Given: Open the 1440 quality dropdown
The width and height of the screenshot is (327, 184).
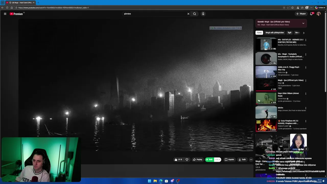Looking at the screenshot, I should [217, 159].
